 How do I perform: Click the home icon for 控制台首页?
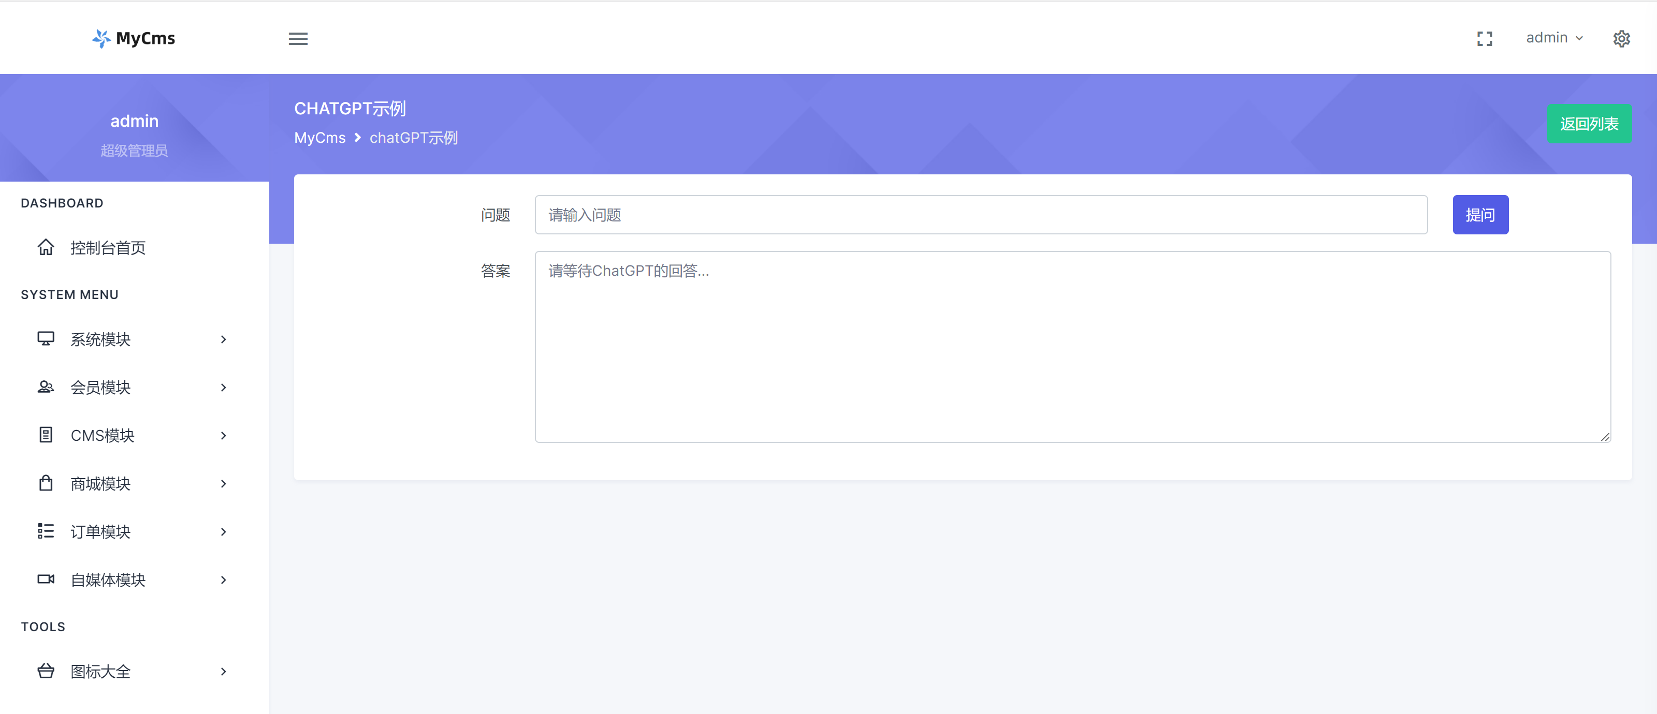pyautogui.click(x=46, y=247)
